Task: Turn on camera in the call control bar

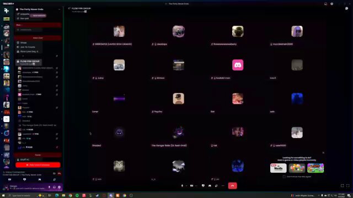Action: click(191, 186)
